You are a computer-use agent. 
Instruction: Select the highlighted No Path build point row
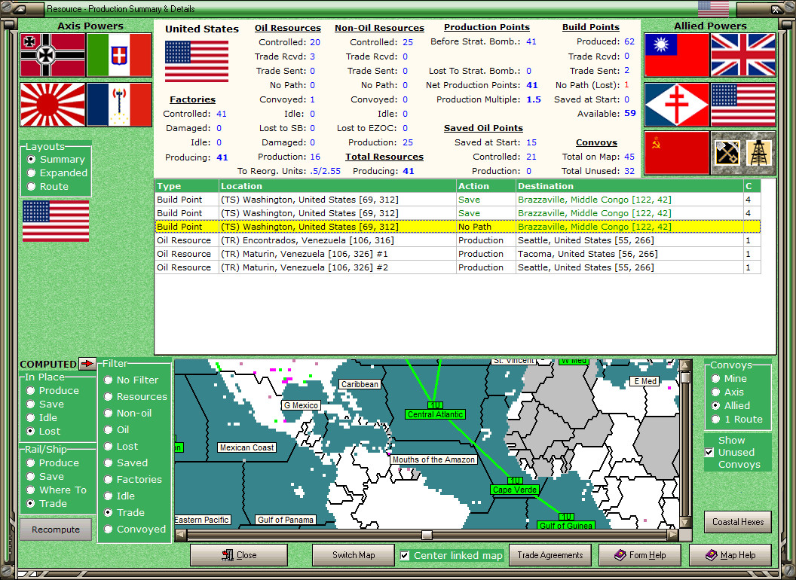458,226
